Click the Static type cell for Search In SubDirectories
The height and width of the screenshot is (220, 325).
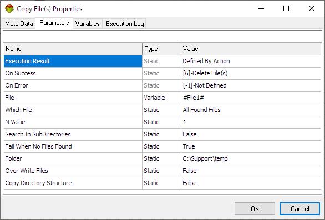pos(162,134)
